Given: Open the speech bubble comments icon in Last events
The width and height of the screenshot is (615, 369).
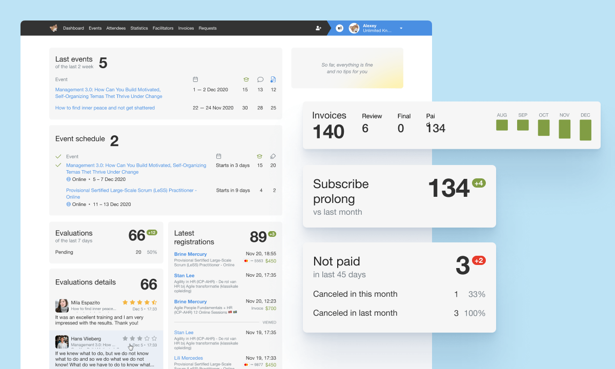Looking at the screenshot, I should tap(260, 79).
